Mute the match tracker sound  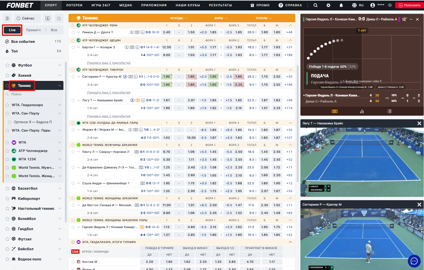tap(405, 19)
